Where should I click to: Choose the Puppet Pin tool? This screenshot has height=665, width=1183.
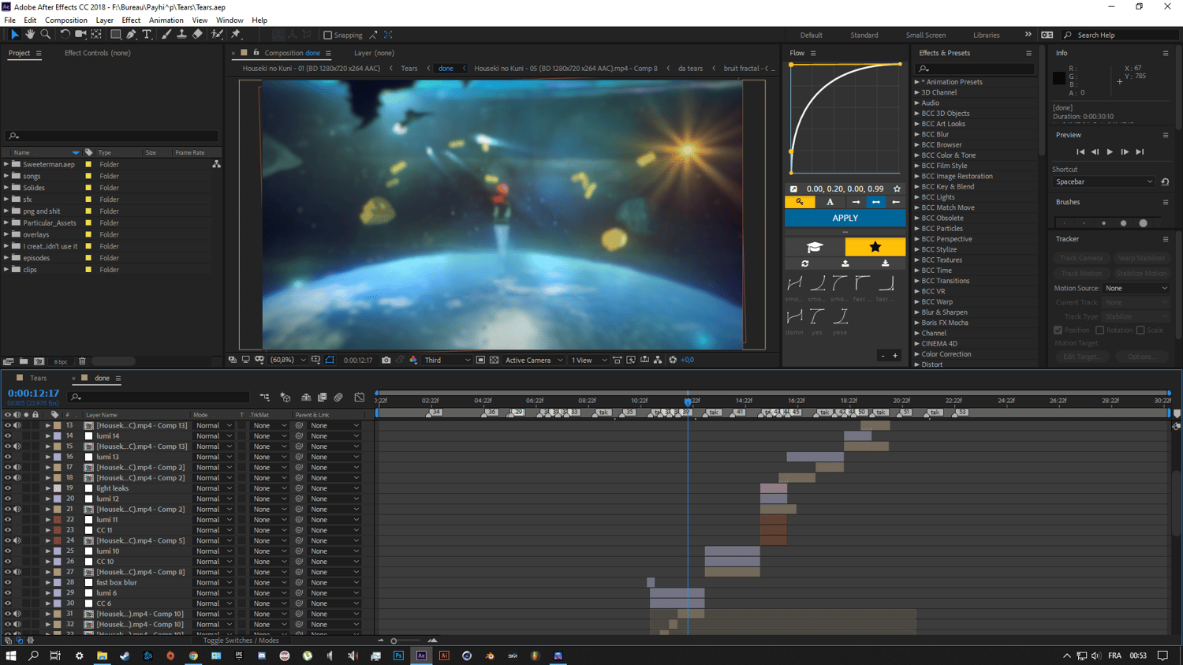[x=235, y=35]
